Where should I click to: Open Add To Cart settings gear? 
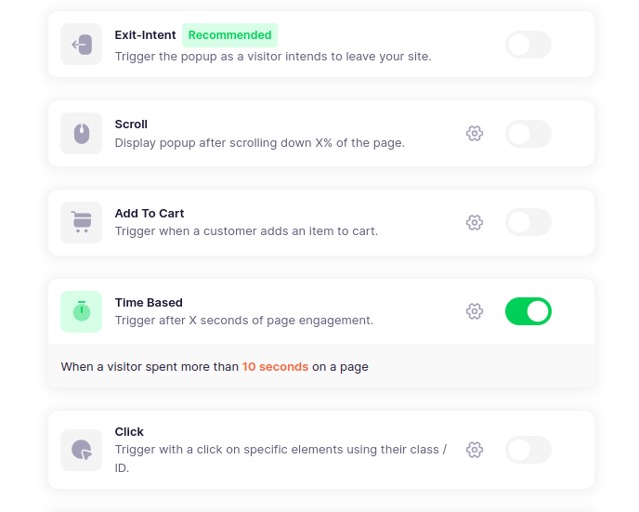pyautogui.click(x=475, y=223)
